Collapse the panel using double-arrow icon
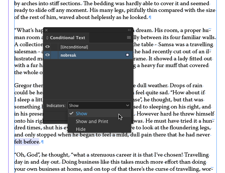The image size is (225, 173). pyautogui.click(x=129, y=30)
